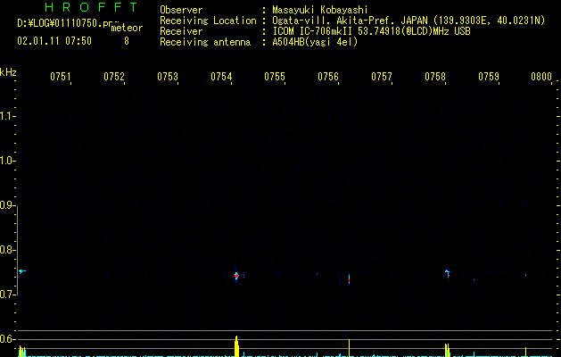This screenshot has width=561, height=357.
Task: Click the 0759 time marker
Action: pyautogui.click(x=489, y=77)
